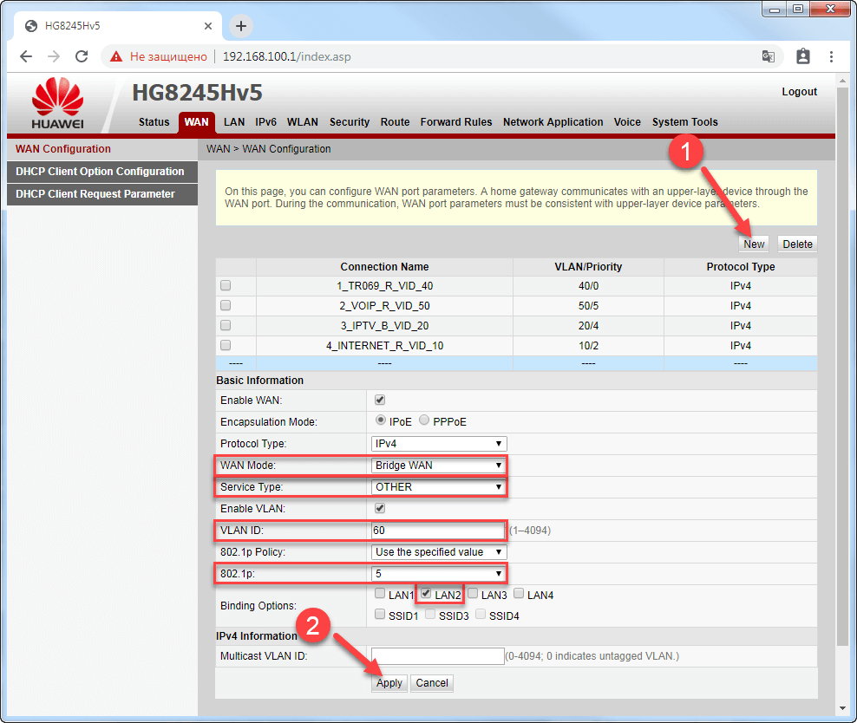857x723 pixels.
Task: Open Chrome three-dot menu
Action: tap(831, 56)
